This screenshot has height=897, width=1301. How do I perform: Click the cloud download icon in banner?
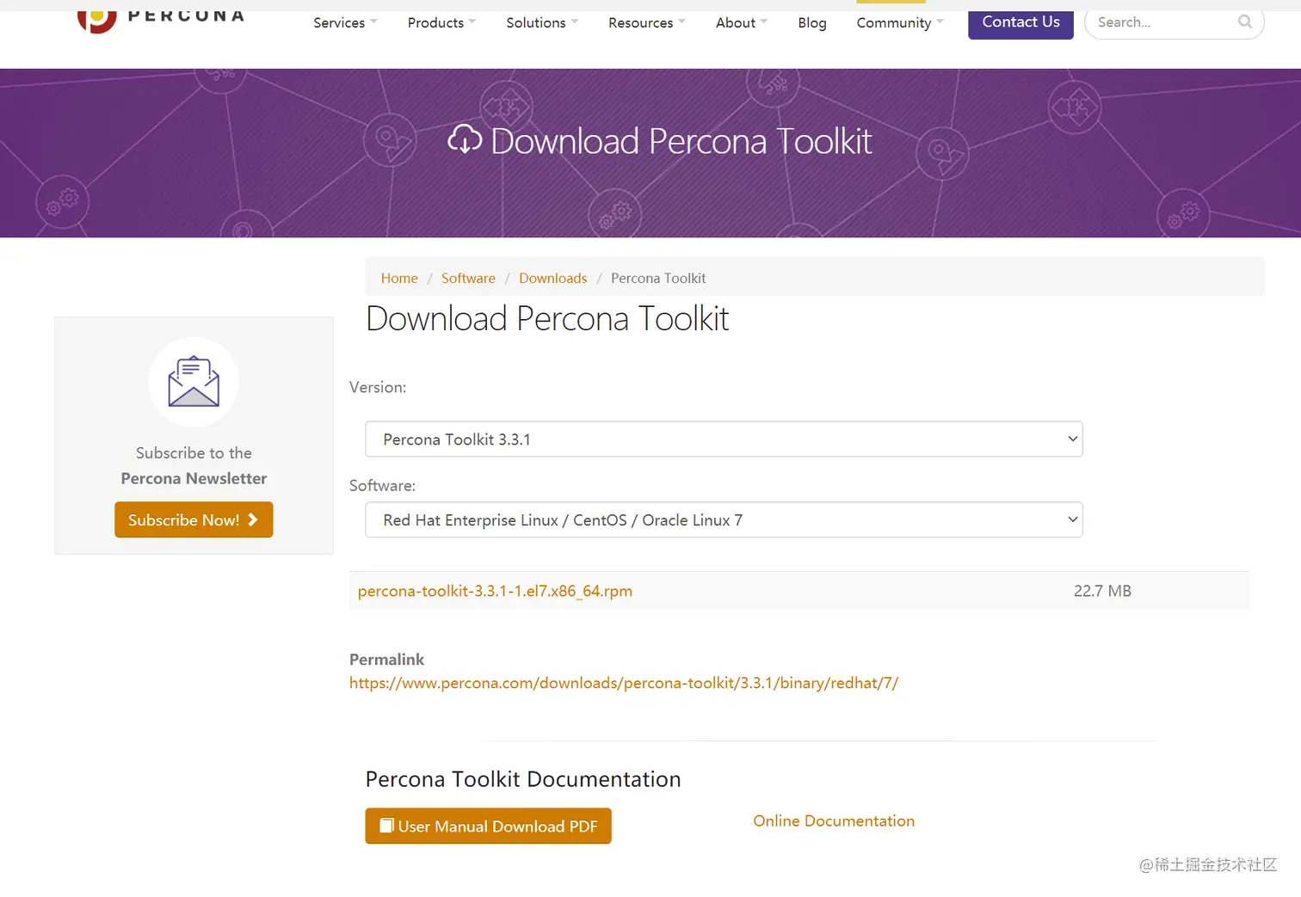click(x=465, y=140)
